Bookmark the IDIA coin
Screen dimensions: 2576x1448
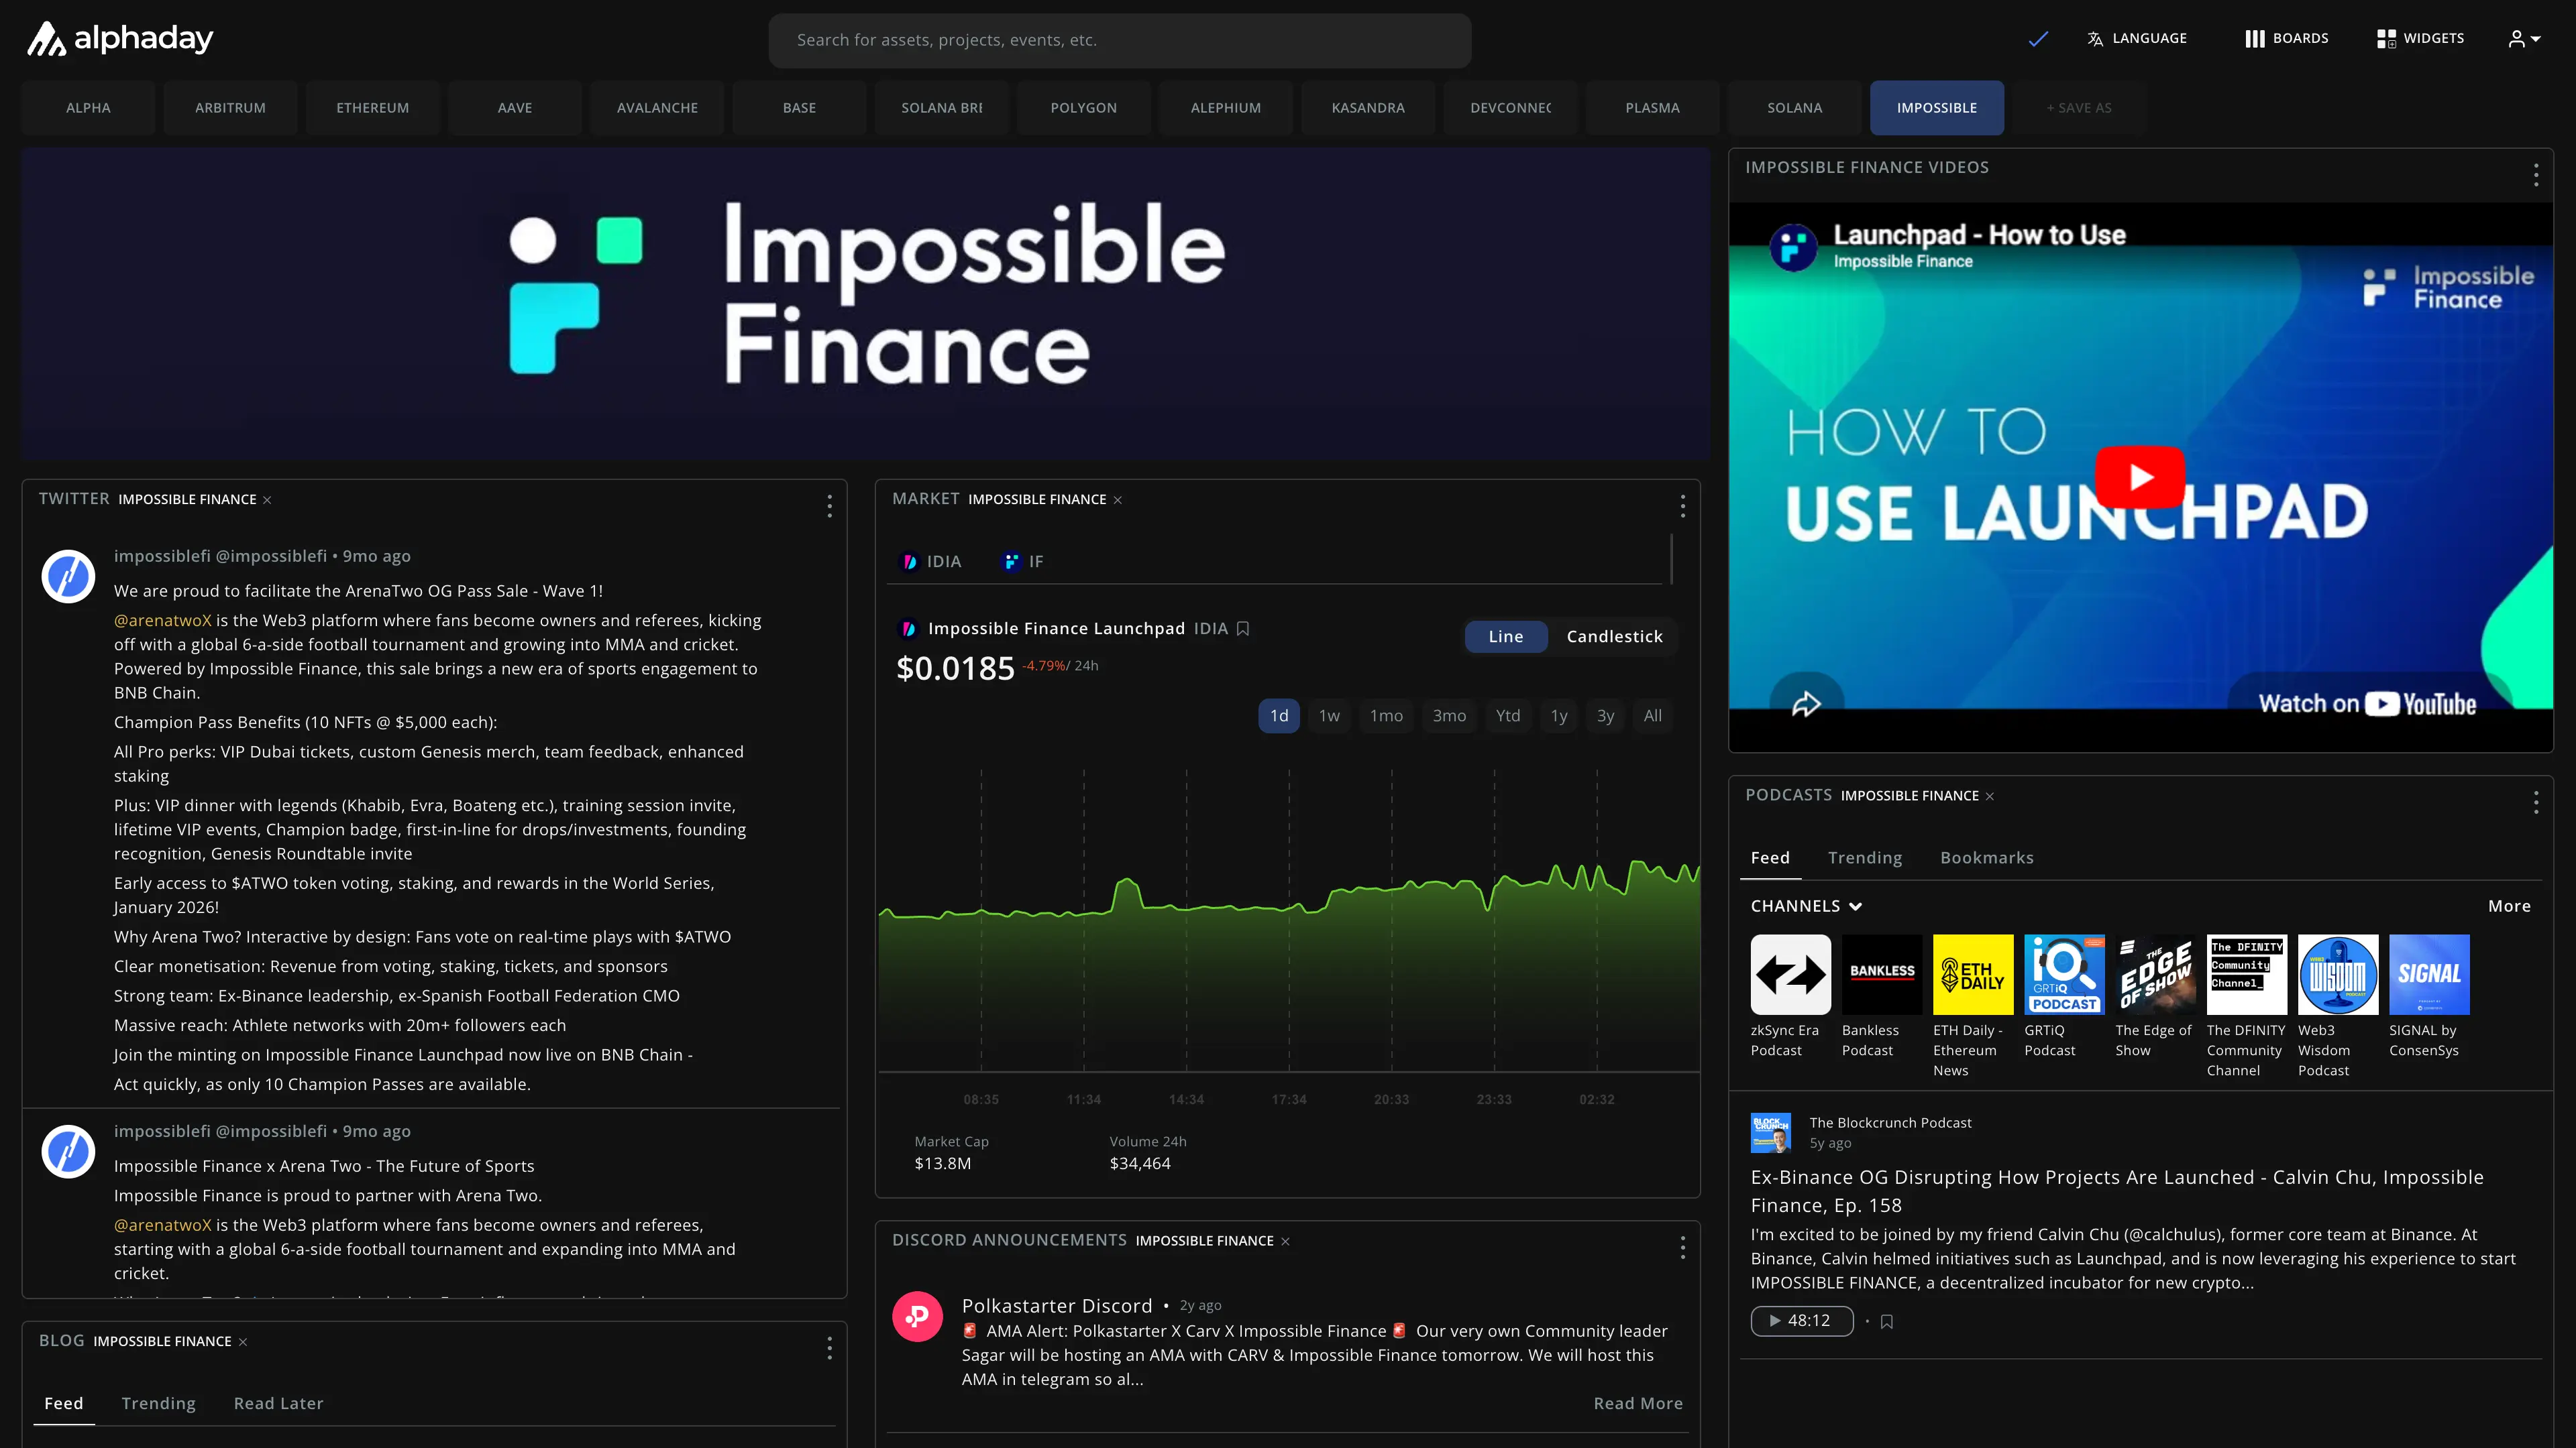pos(1243,629)
